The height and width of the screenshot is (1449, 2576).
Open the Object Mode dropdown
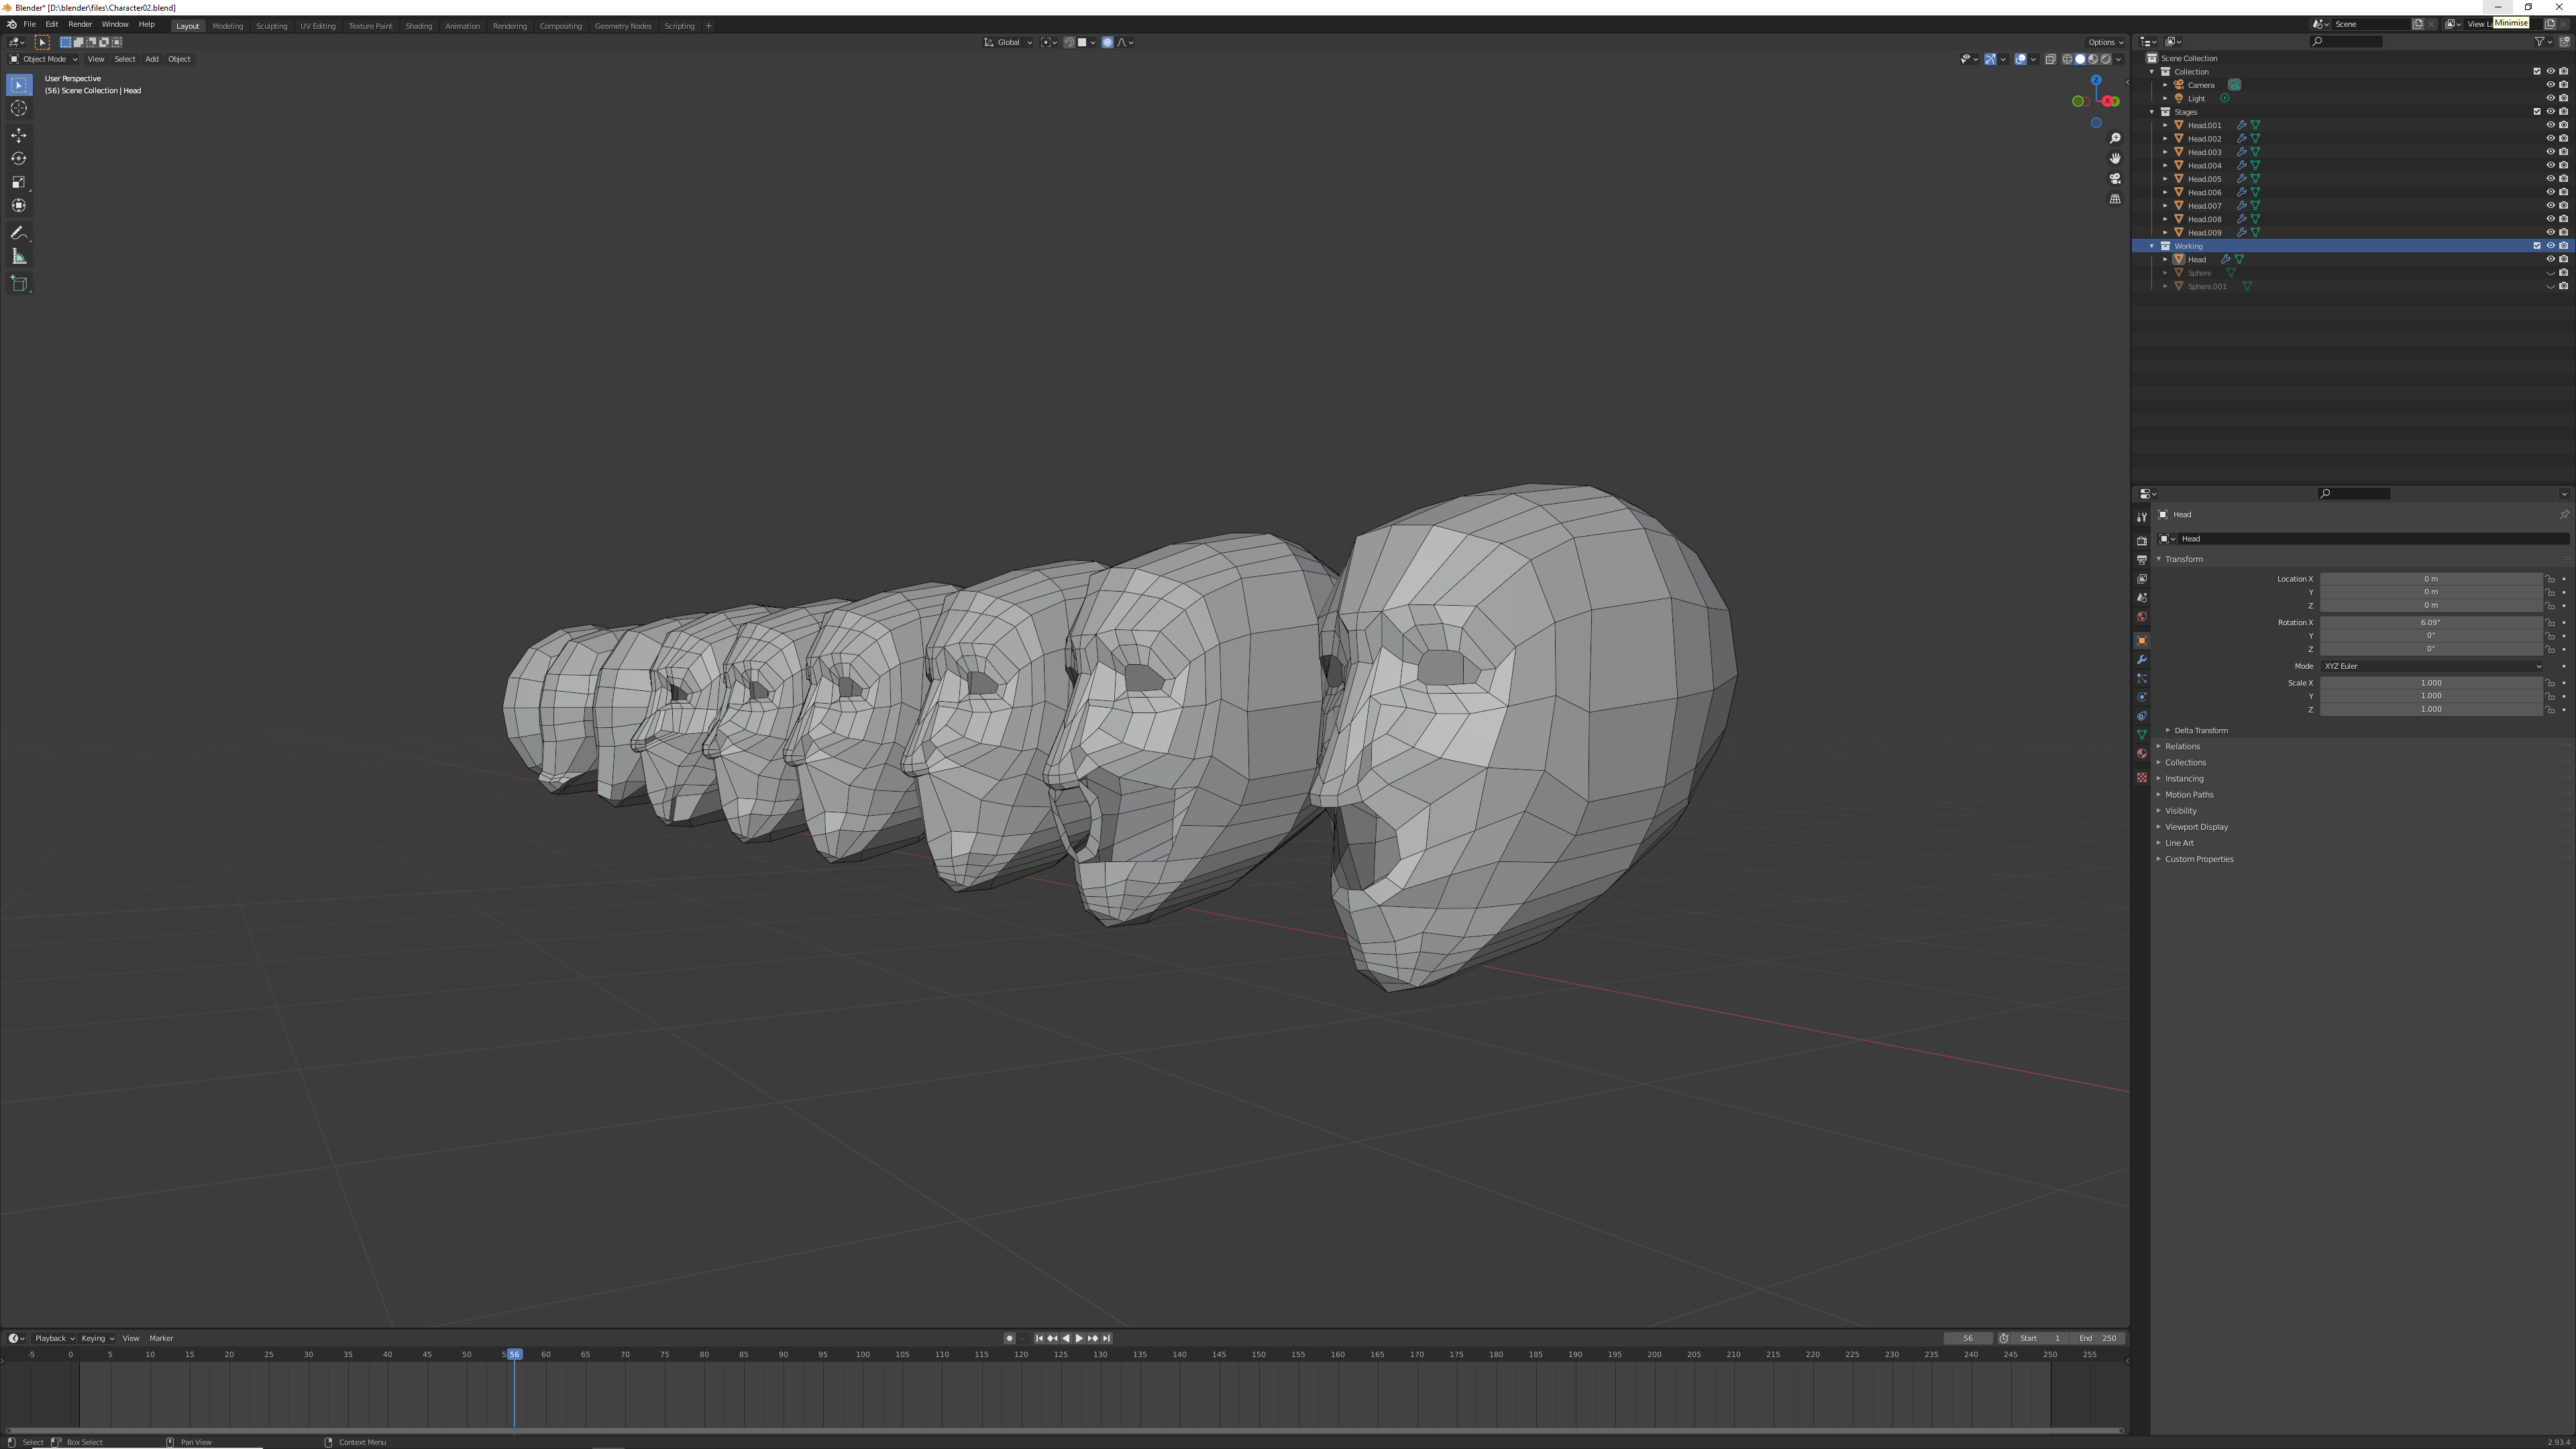[x=43, y=59]
